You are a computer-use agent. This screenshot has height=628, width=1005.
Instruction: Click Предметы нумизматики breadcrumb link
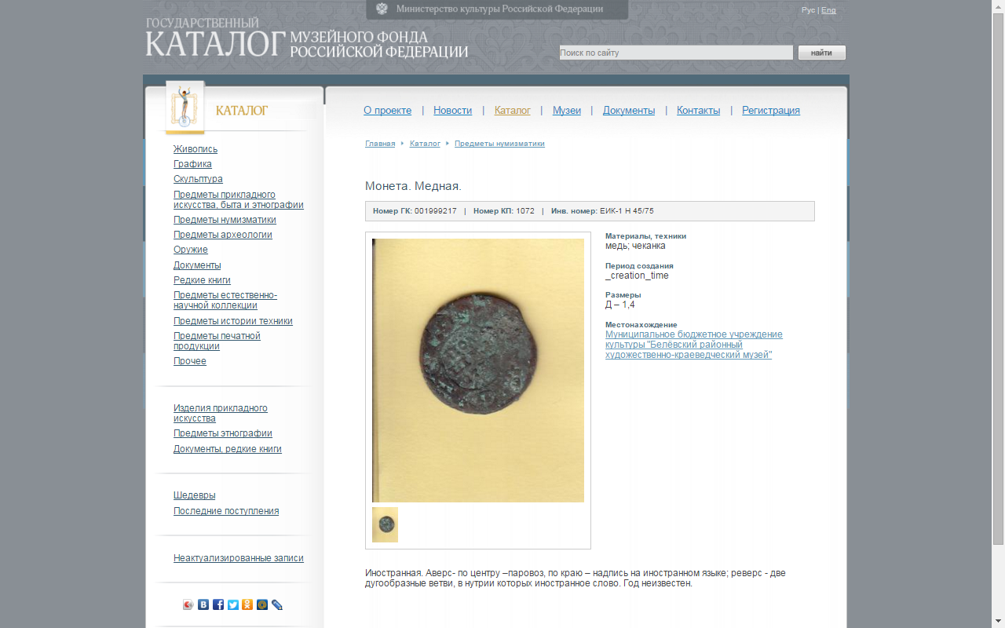click(x=499, y=144)
